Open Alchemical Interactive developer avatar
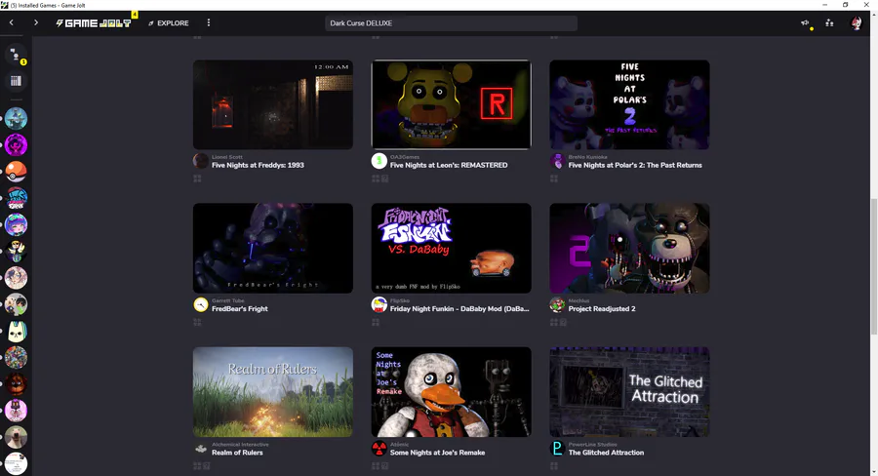Viewport: 878px width, 476px height. 200,449
